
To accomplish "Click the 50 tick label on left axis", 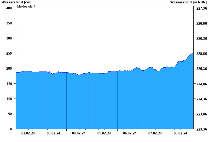I will tap(10, 114).
